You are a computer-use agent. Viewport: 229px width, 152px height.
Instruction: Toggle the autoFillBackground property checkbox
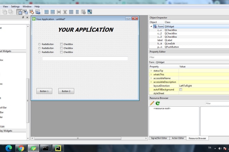(x=180, y=89)
